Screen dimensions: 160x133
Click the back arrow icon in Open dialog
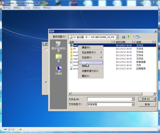pyautogui.click(x=124, y=37)
